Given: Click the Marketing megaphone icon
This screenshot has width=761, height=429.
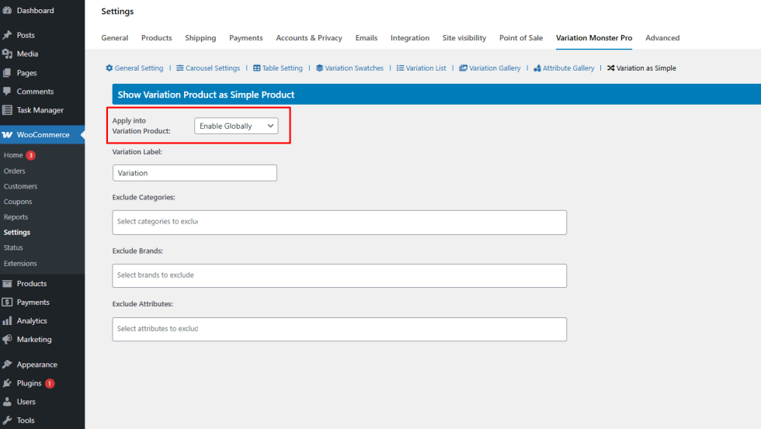Looking at the screenshot, I should pos(7,339).
